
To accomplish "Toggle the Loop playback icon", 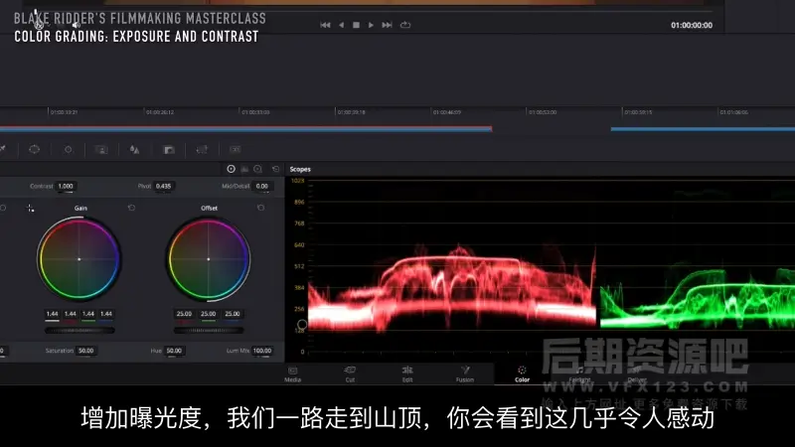I will (404, 25).
